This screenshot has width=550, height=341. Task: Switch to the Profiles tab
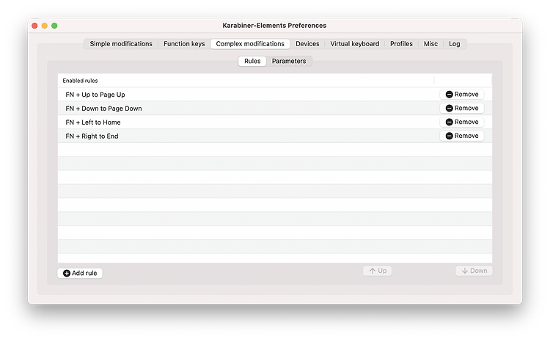(x=401, y=44)
